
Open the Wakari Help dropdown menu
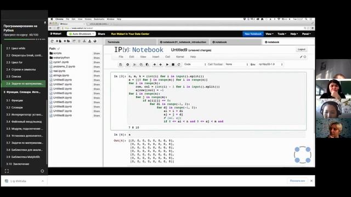[294, 34]
